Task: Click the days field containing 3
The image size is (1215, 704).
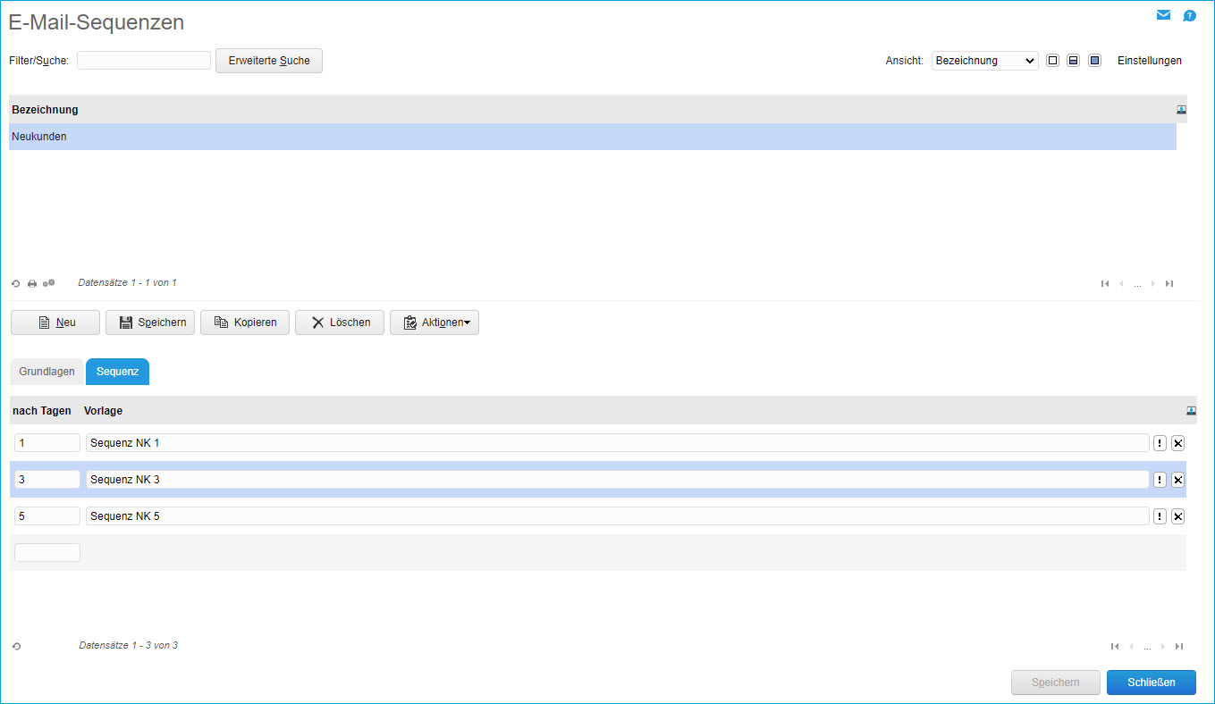Action: (47, 480)
